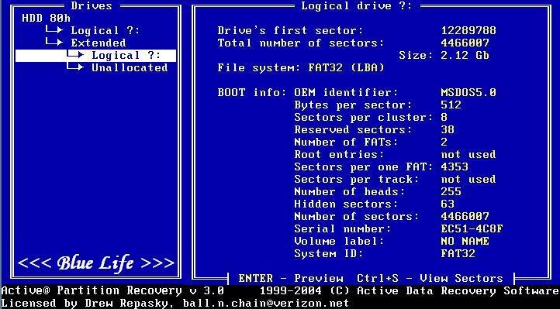Image resolution: width=560 pixels, height=309 pixels.
Task: Click the Hidden sectors value 63
Action: point(448,204)
